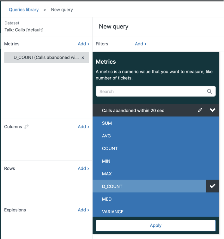The image size is (224, 239).
Task: Select the SUM aggregator
Action: pyautogui.click(x=156, y=123)
